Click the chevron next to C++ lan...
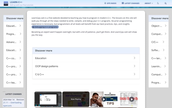This screenshot has width=172, height=108. [x=165, y=58]
